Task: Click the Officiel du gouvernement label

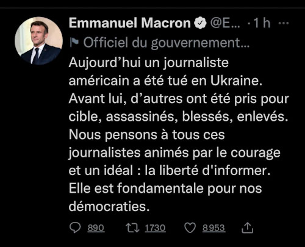Action: point(166,43)
